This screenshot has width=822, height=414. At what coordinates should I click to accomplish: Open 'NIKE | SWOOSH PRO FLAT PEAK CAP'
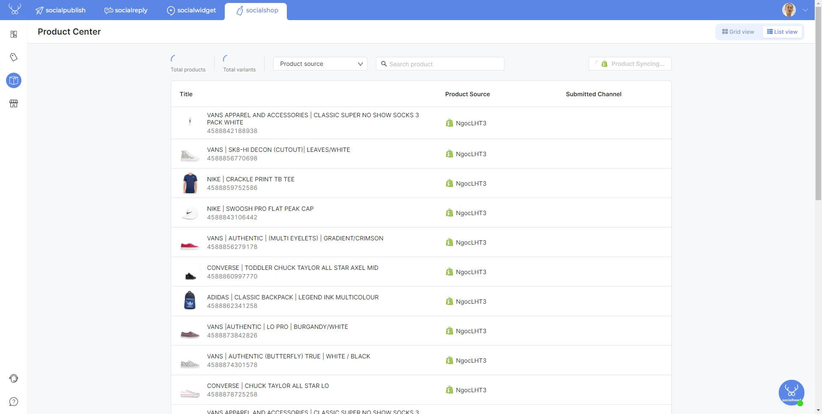[x=260, y=209]
